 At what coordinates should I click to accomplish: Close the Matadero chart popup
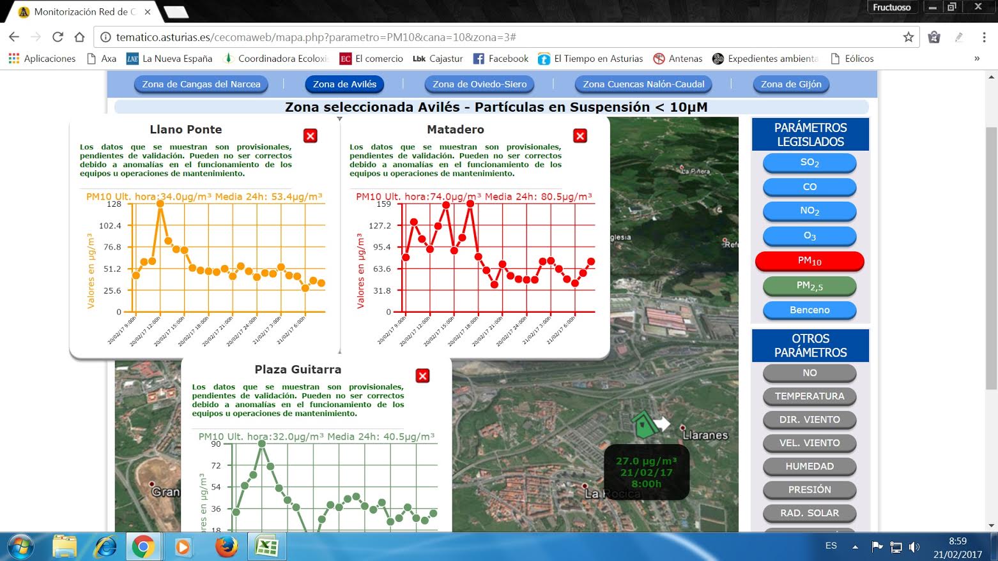[x=580, y=136]
